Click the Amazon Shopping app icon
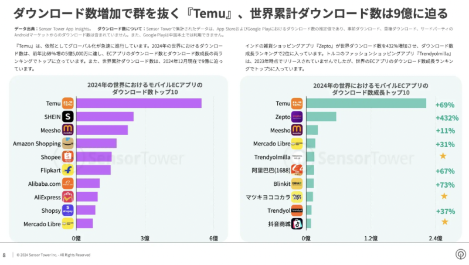The height and width of the screenshot is (265, 469). pos(68,143)
